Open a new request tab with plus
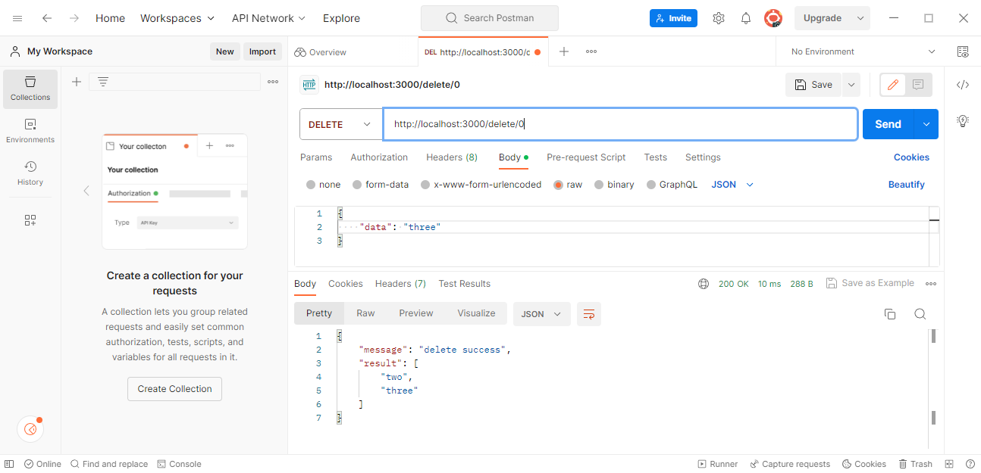 point(564,51)
